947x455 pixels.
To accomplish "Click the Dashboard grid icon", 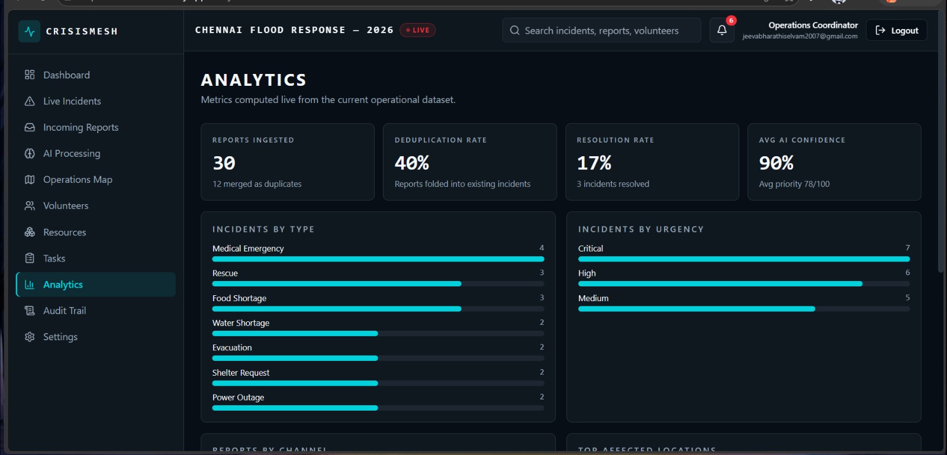I will coord(30,75).
